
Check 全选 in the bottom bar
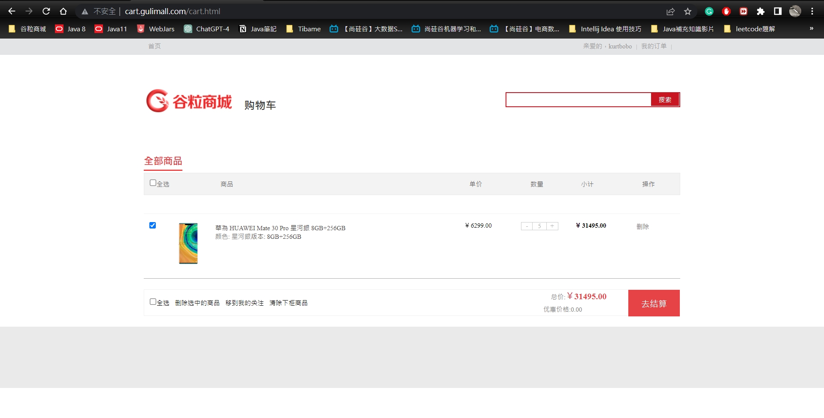153,302
